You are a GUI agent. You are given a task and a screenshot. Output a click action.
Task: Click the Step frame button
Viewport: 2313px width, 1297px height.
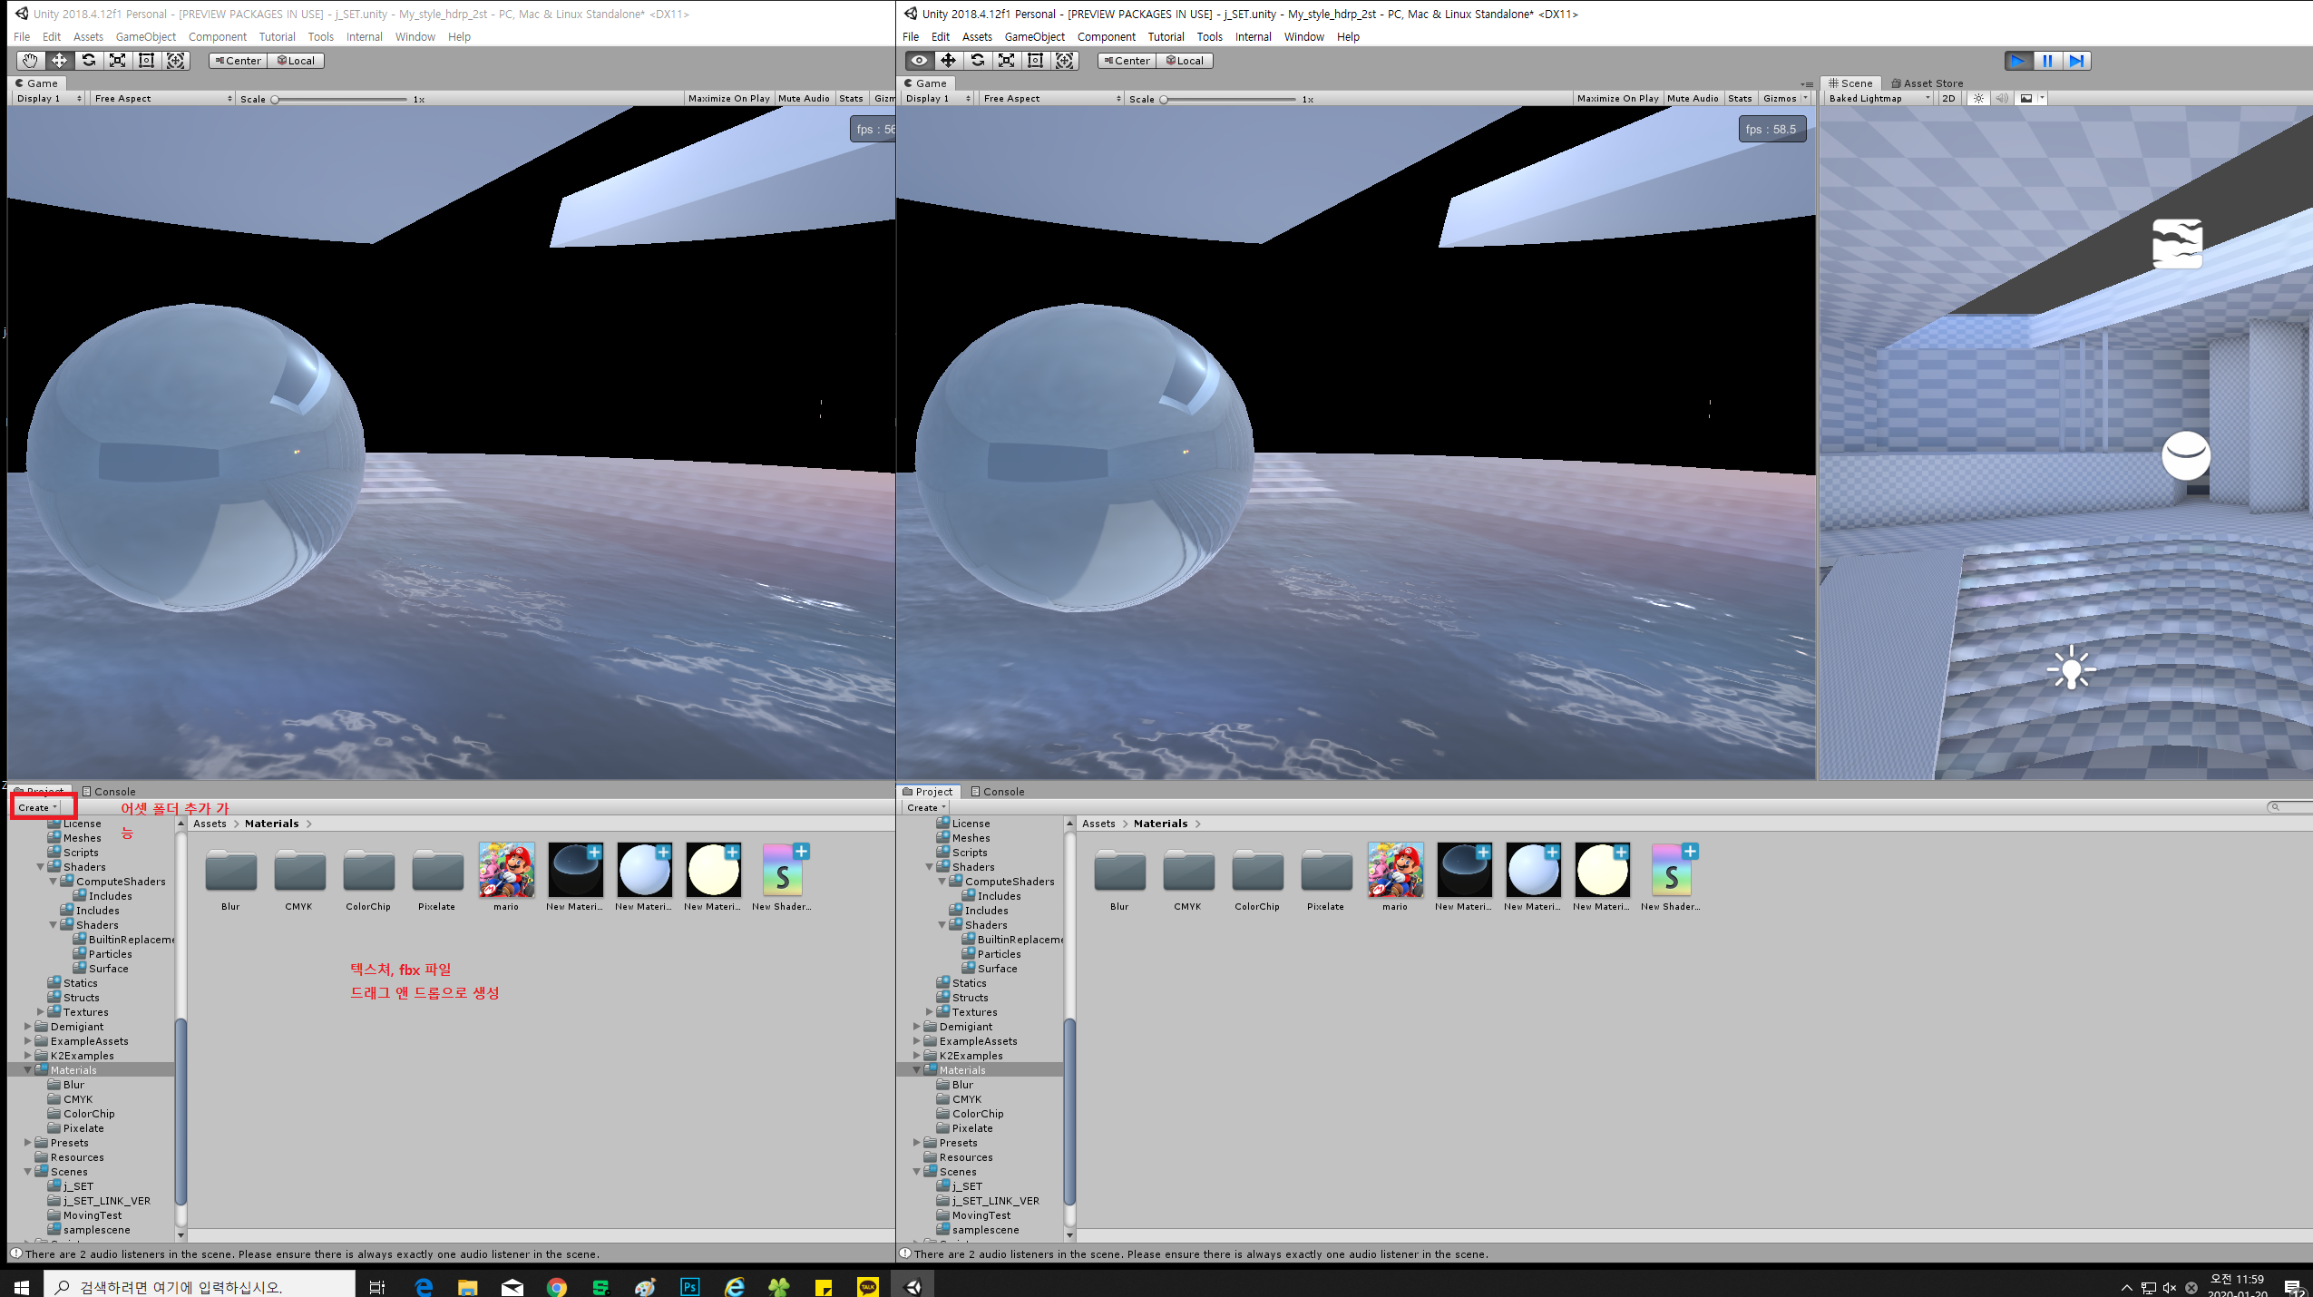2076,61
